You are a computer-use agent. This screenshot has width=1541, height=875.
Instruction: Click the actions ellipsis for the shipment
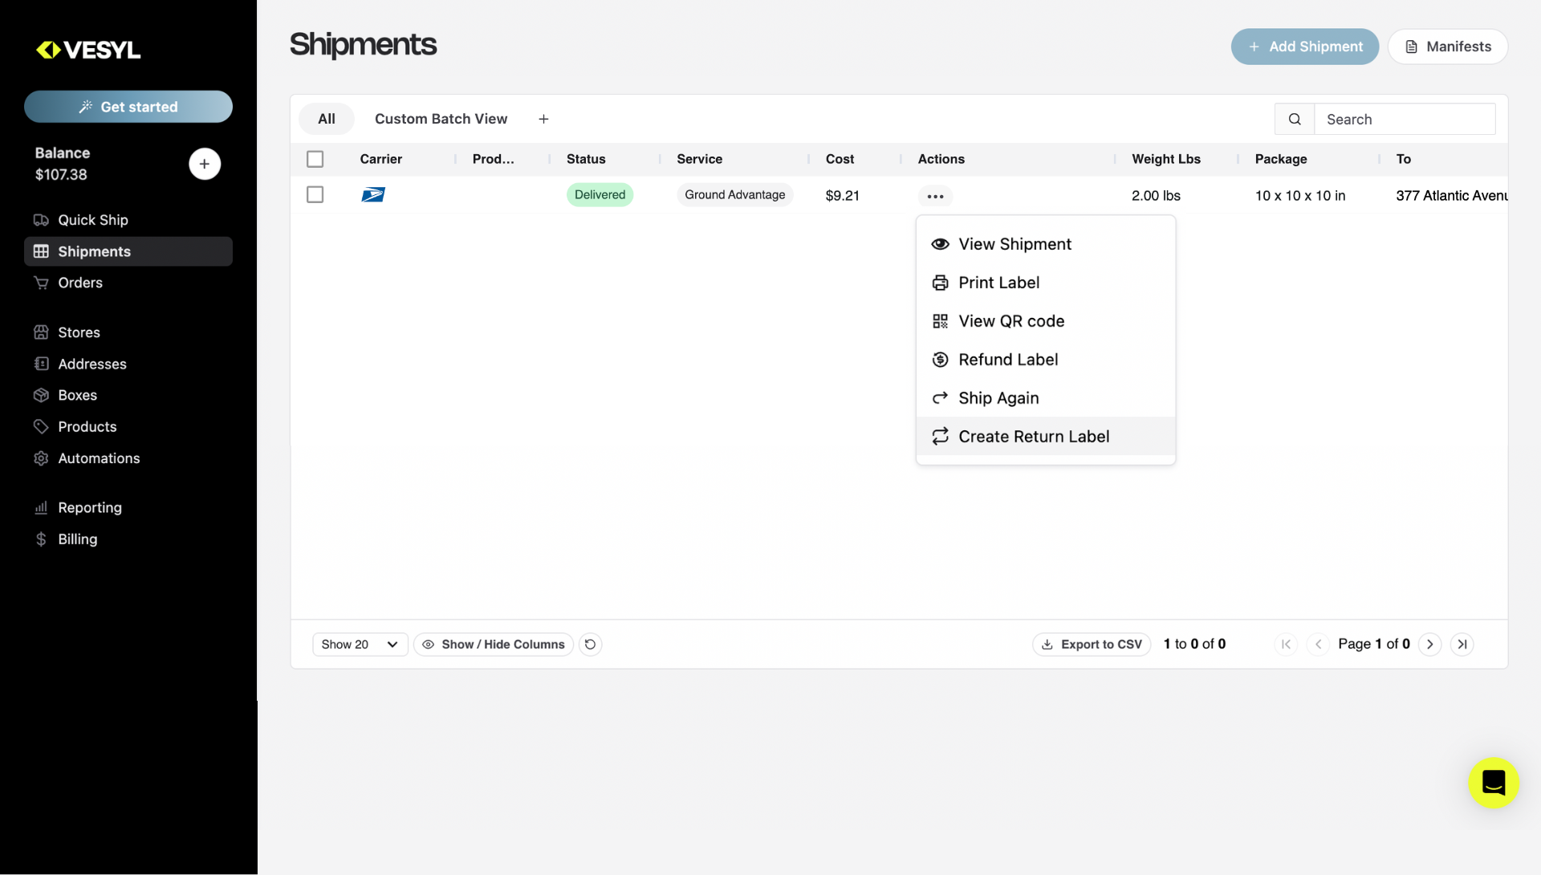pos(935,195)
